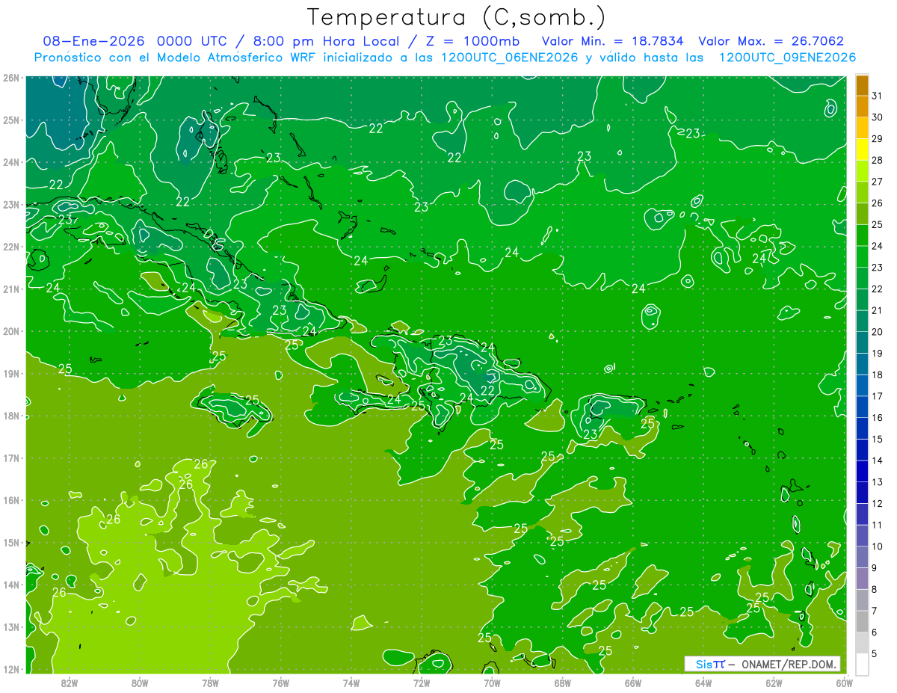Viewport: 897px width, 693px height.
Task: Click the "18N" latitude axis label
Action: [x=11, y=416]
